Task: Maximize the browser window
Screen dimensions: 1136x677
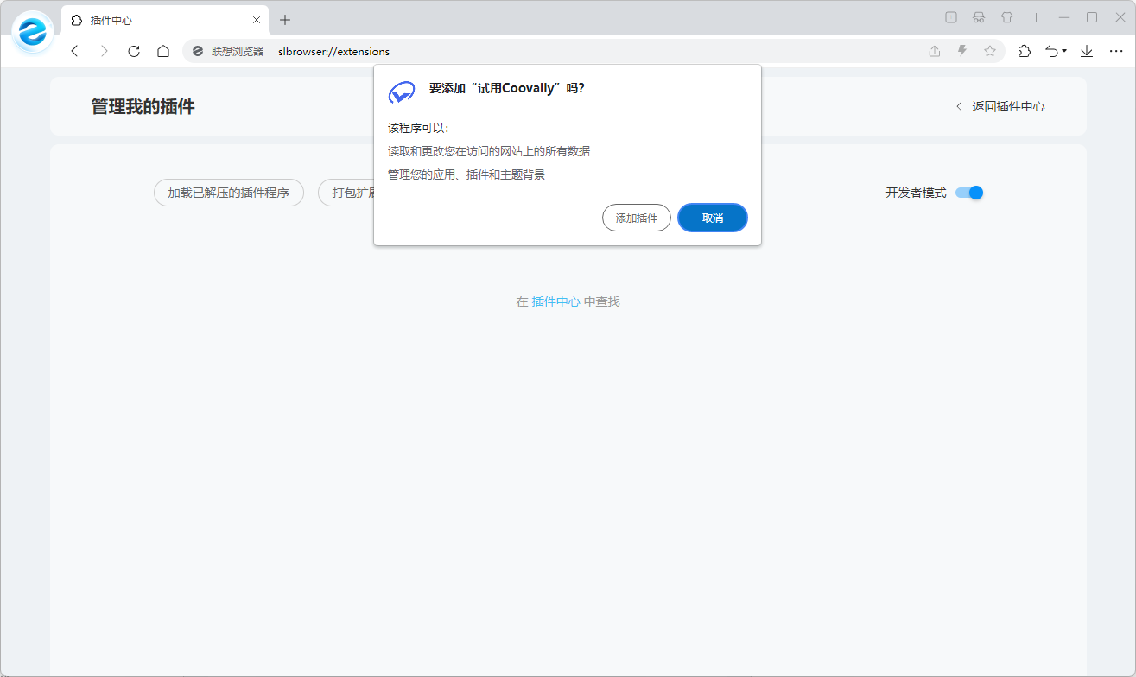Action: (1091, 17)
